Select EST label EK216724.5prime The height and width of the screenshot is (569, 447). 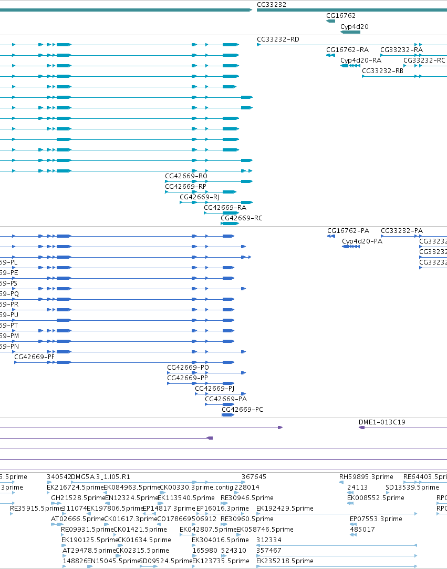[75, 487]
